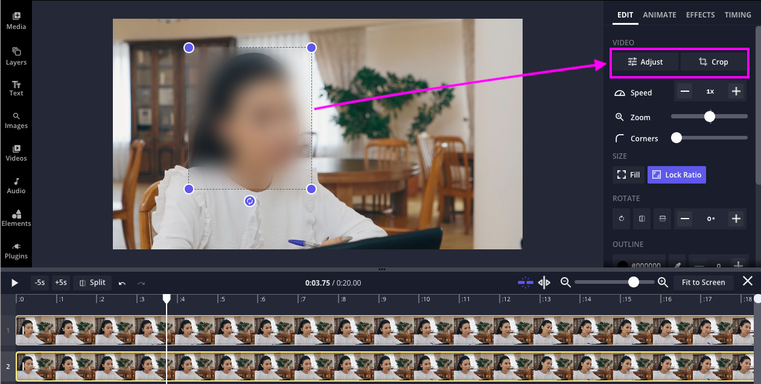The height and width of the screenshot is (384, 761).
Task: Click the Fit to Screen button
Action: tap(703, 282)
